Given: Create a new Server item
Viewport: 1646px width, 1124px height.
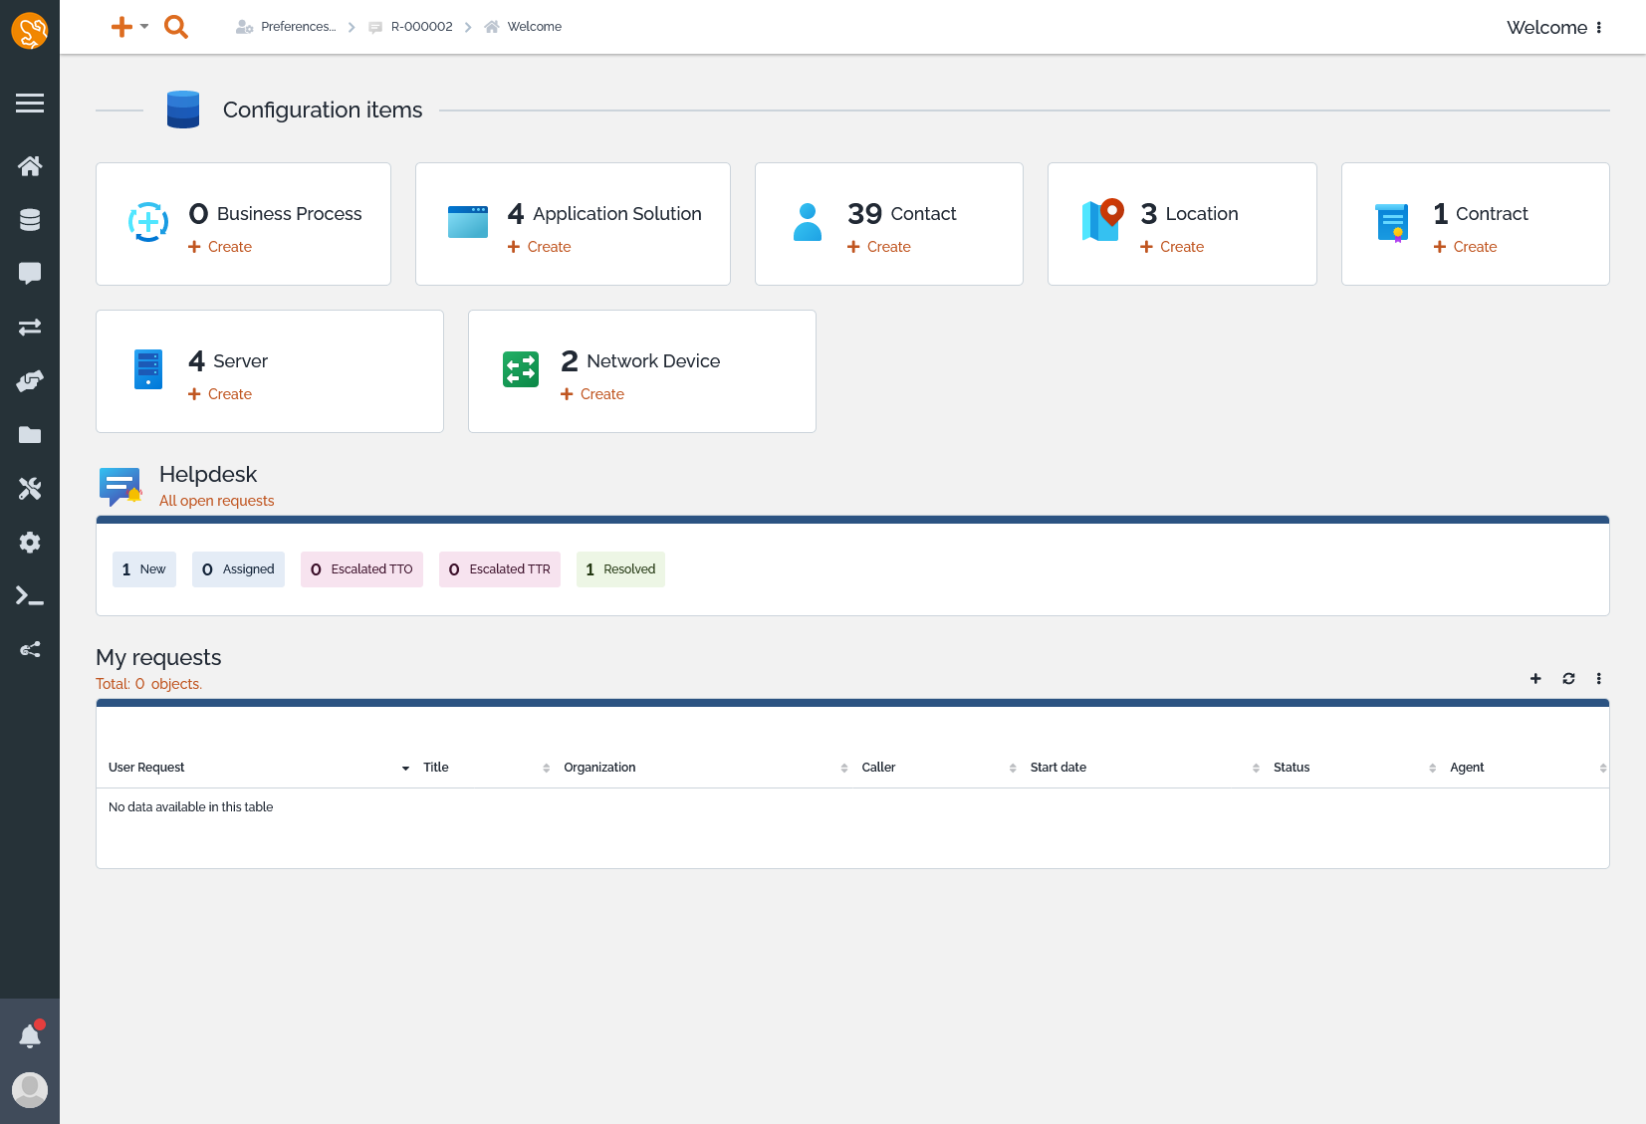Looking at the screenshot, I should tap(229, 394).
